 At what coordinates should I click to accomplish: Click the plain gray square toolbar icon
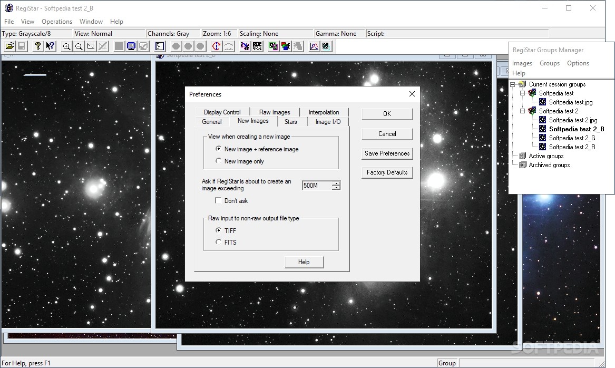119,46
